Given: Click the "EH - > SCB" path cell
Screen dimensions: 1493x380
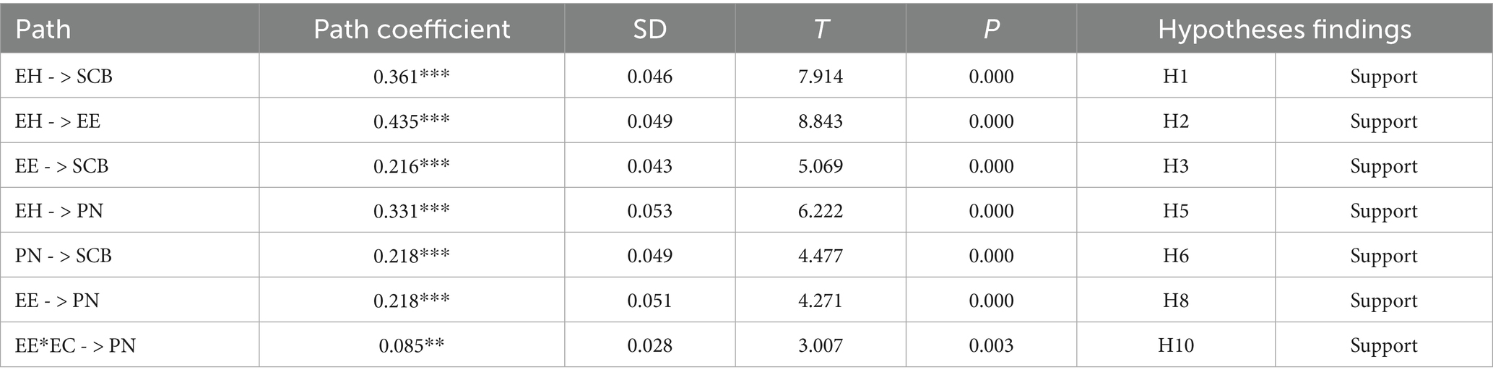Looking at the screenshot, I should 64,77.
